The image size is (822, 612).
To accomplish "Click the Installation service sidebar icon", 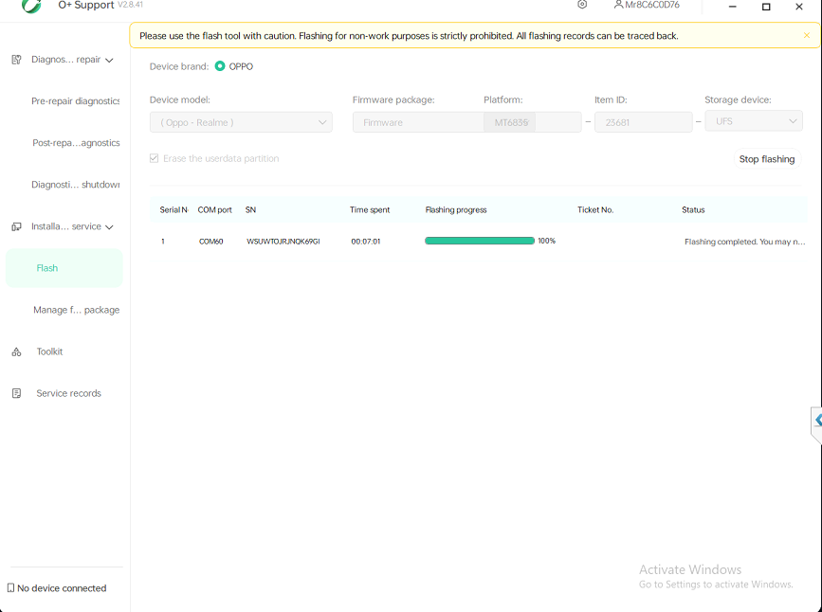I will point(16,226).
